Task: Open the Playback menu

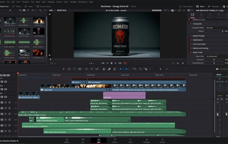Action: [x=51, y=2]
